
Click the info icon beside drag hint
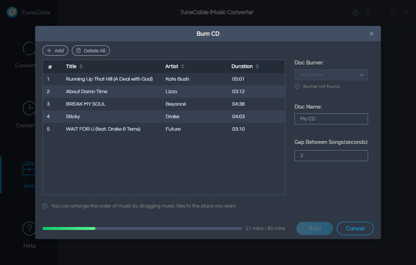[45, 206]
